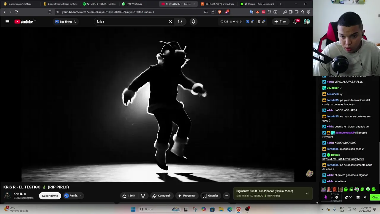This screenshot has height=214, width=380.
Task: Switch to arena.trade BCT tab
Action: click(x=218, y=4)
